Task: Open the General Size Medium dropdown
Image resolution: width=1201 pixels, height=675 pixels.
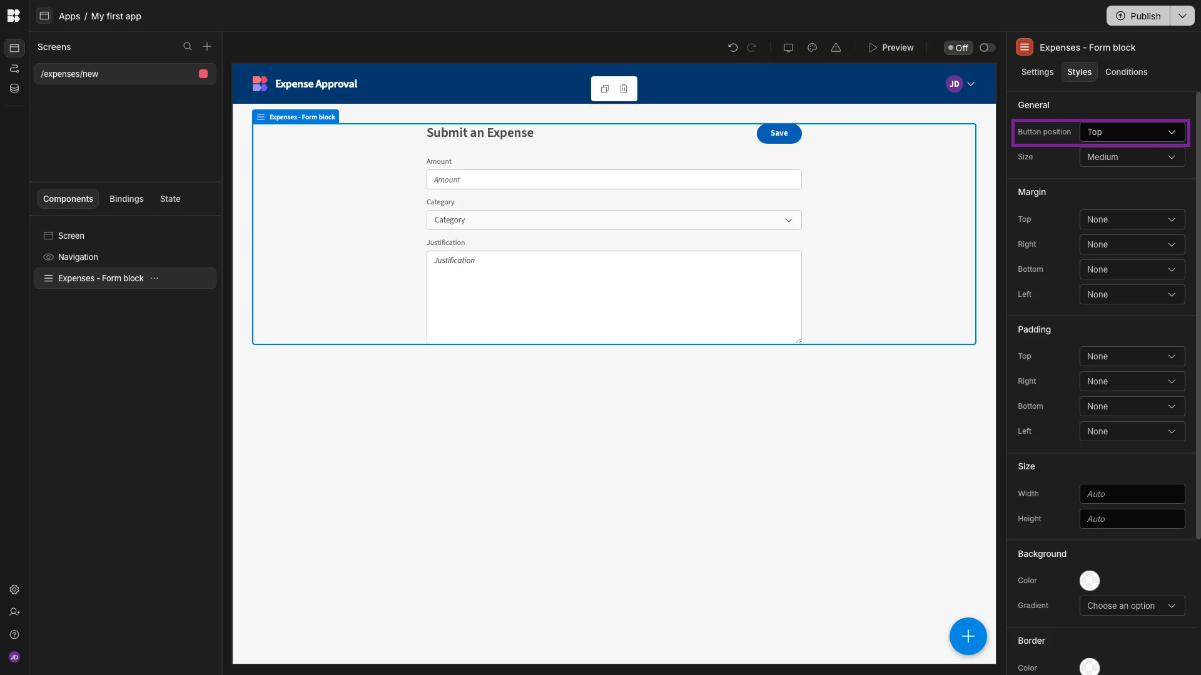Action: coord(1132,157)
